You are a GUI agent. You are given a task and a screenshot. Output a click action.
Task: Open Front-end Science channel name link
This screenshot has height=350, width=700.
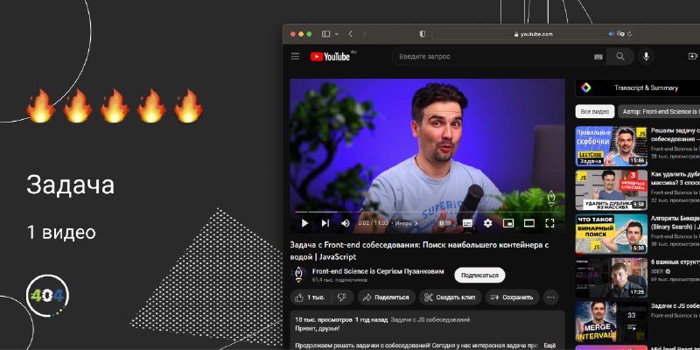[x=378, y=271]
